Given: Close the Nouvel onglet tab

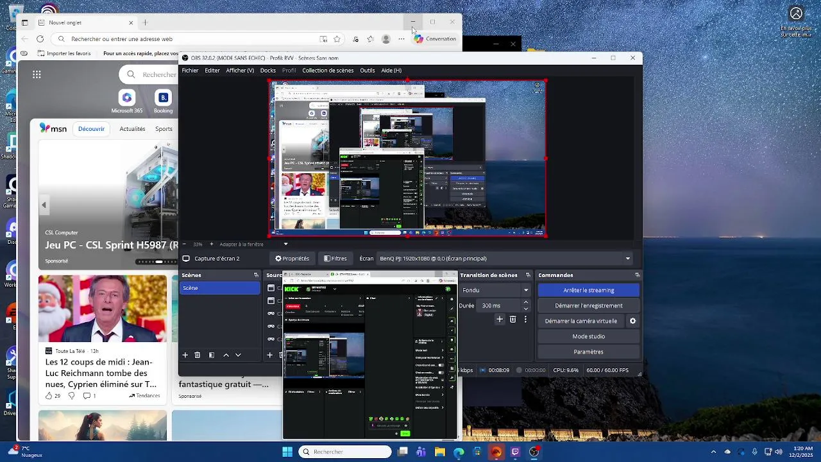Looking at the screenshot, I should 131,22.
